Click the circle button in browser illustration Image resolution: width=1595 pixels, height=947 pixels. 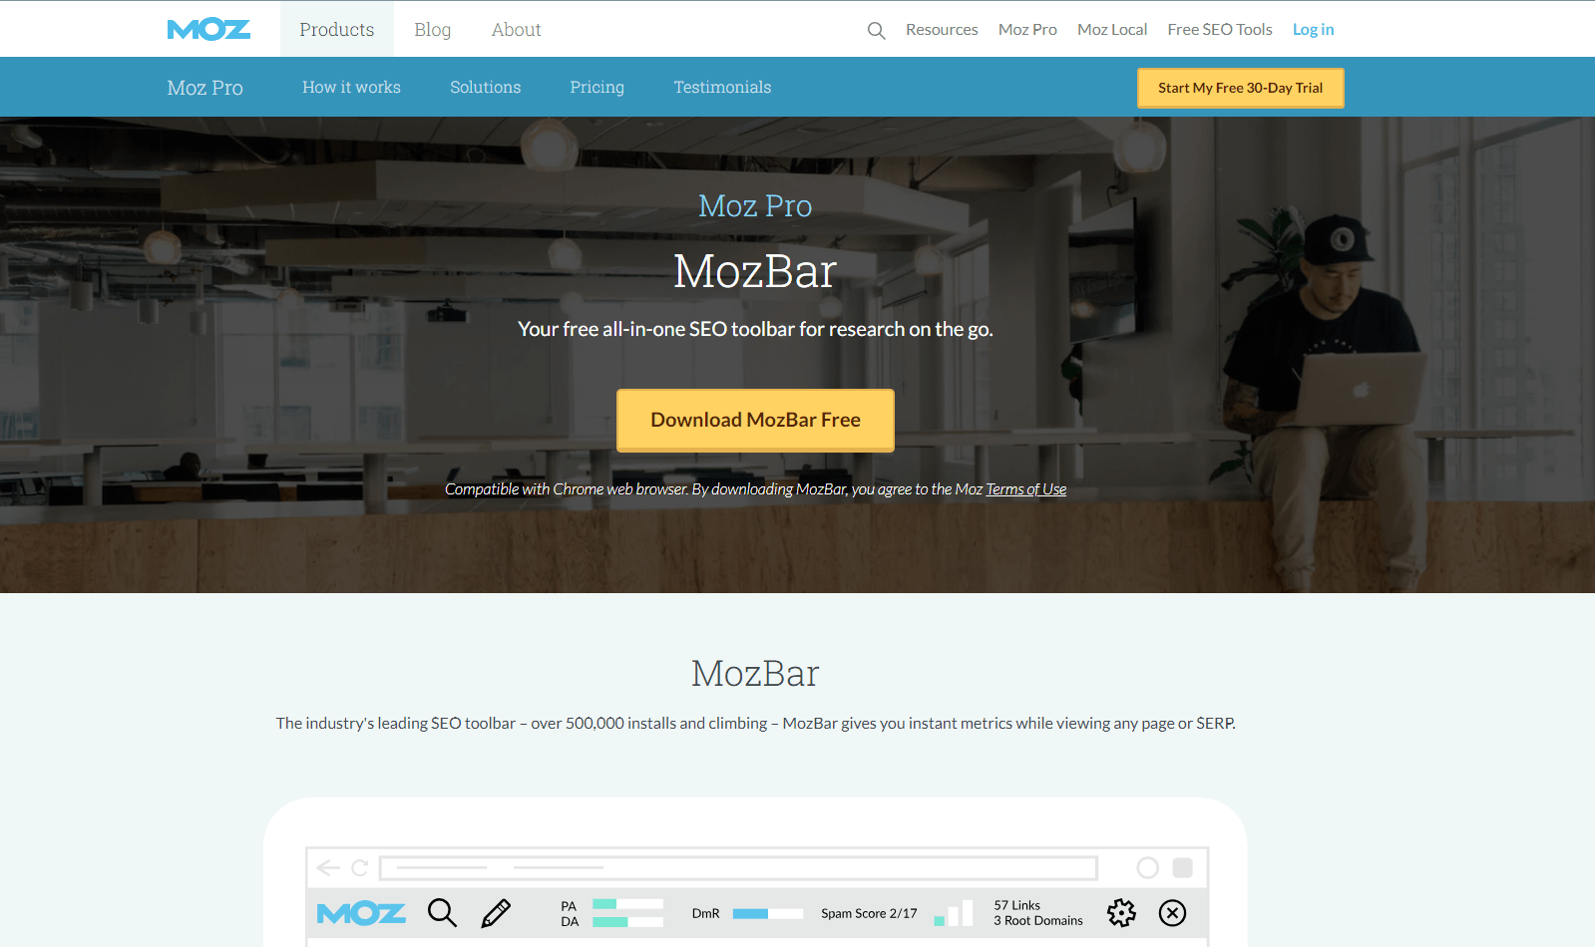click(1148, 868)
